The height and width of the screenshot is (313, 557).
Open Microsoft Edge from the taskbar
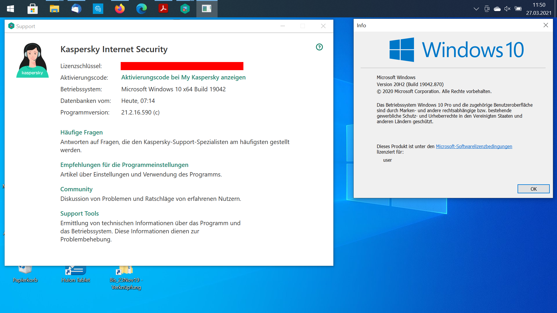click(x=141, y=9)
